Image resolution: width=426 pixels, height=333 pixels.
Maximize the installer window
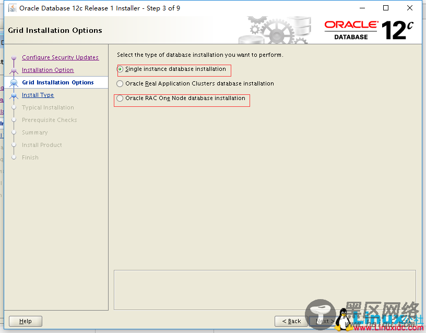point(385,8)
